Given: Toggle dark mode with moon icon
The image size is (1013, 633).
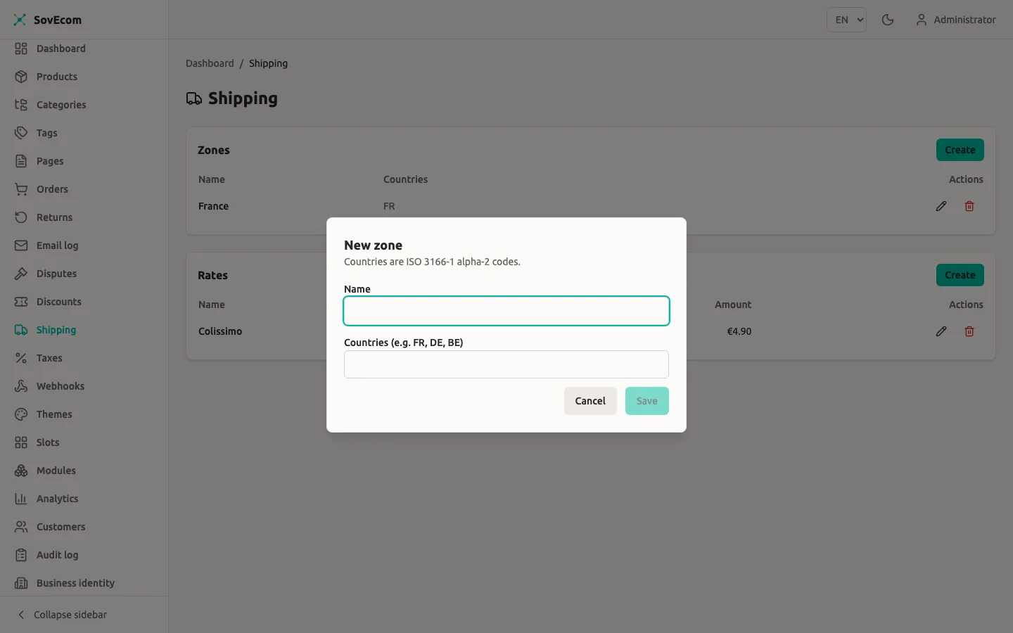Looking at the screenshot, I should (x=888, y=20).
